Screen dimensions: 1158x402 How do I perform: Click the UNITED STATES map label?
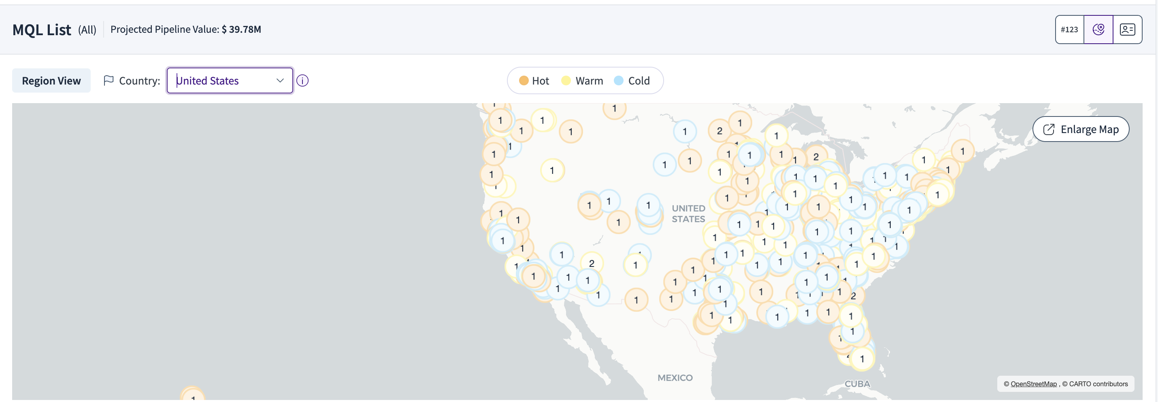(x=688, y=214)
